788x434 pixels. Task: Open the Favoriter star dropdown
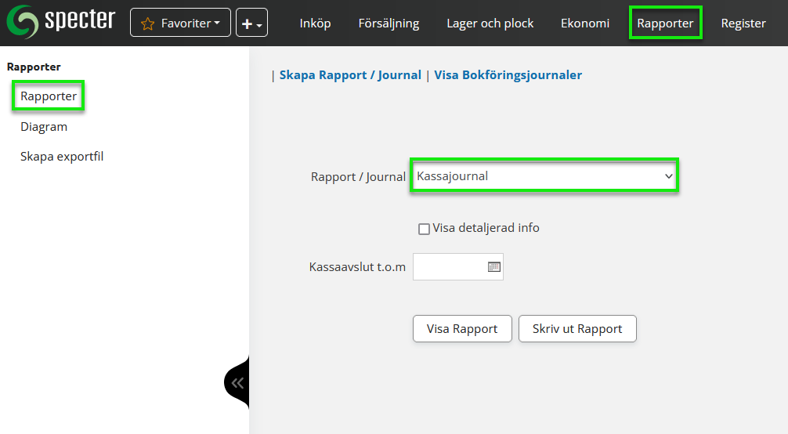click(180, 24)
